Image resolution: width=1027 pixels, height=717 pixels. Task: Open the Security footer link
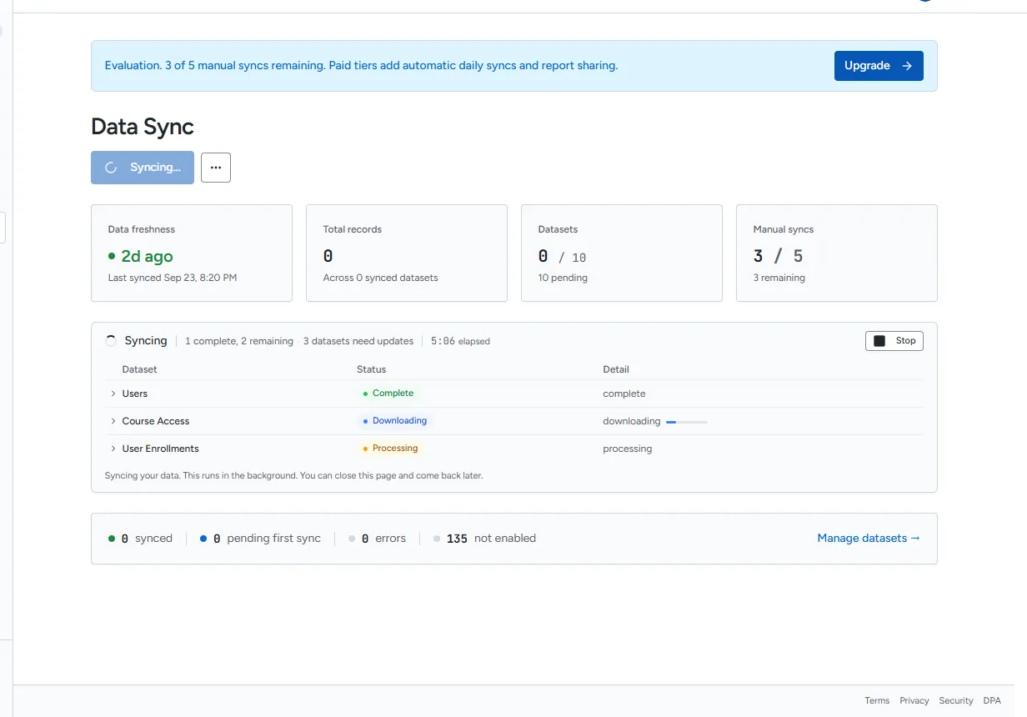coord(956,701)
